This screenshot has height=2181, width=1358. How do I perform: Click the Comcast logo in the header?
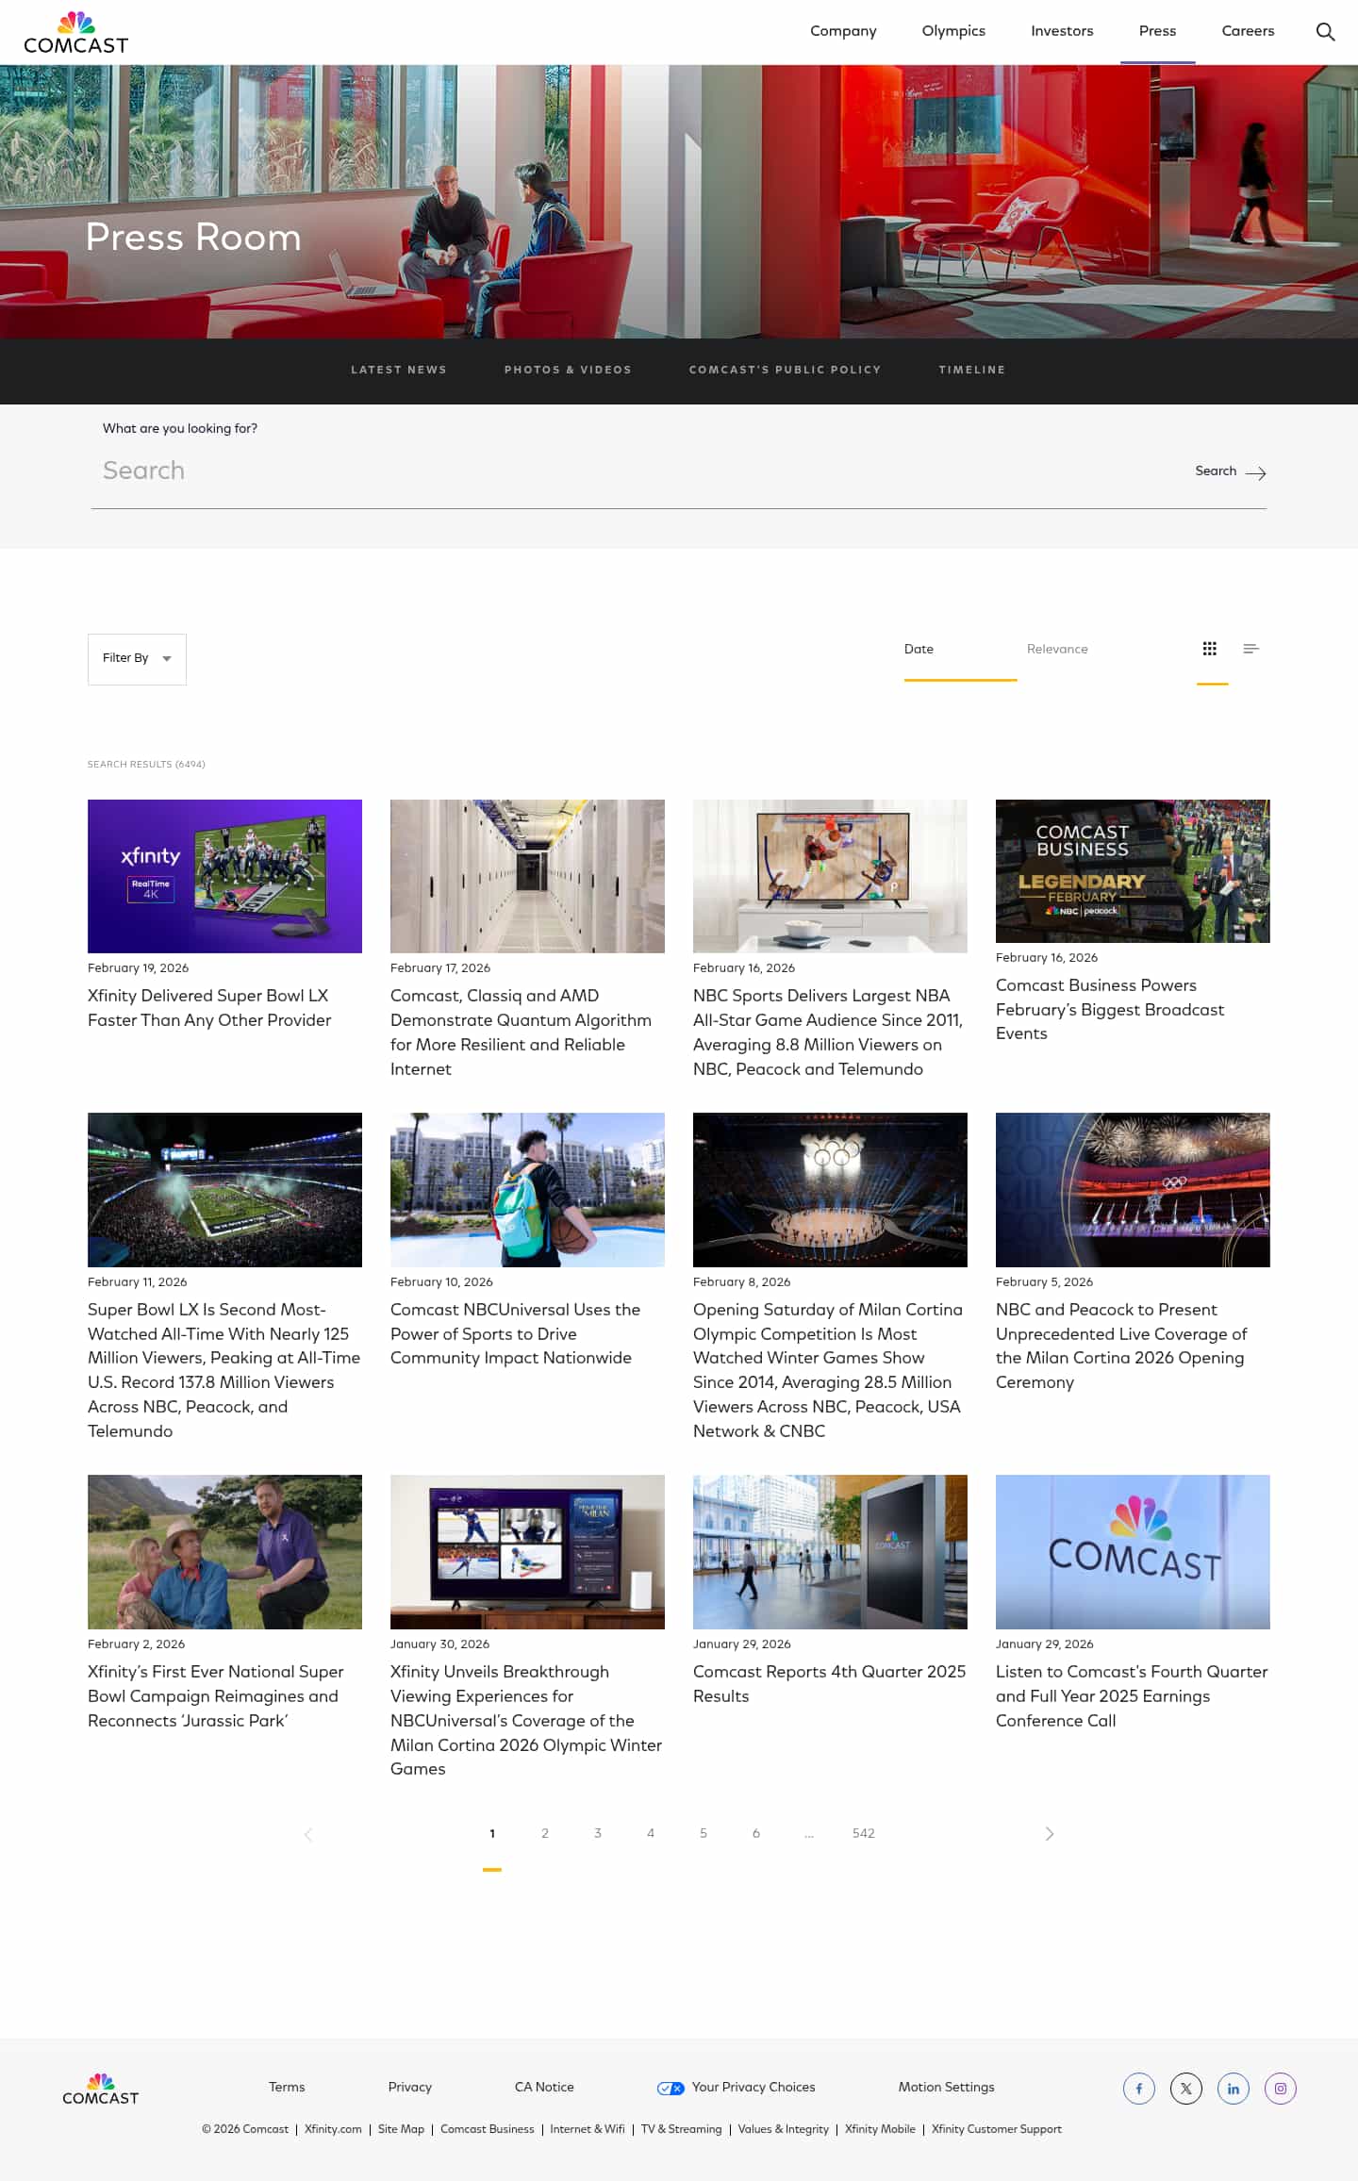[75, 33]
